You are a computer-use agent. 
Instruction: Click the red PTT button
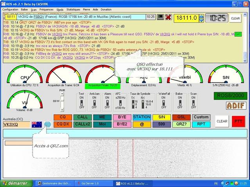point(238,122)
